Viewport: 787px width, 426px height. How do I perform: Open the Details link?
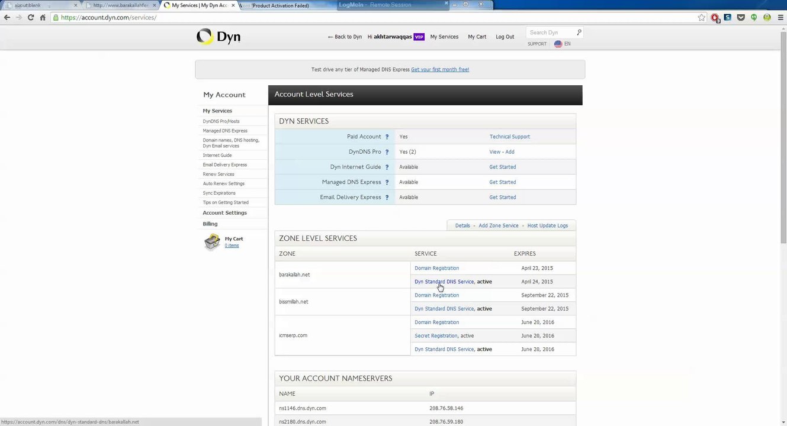point(462,225)
